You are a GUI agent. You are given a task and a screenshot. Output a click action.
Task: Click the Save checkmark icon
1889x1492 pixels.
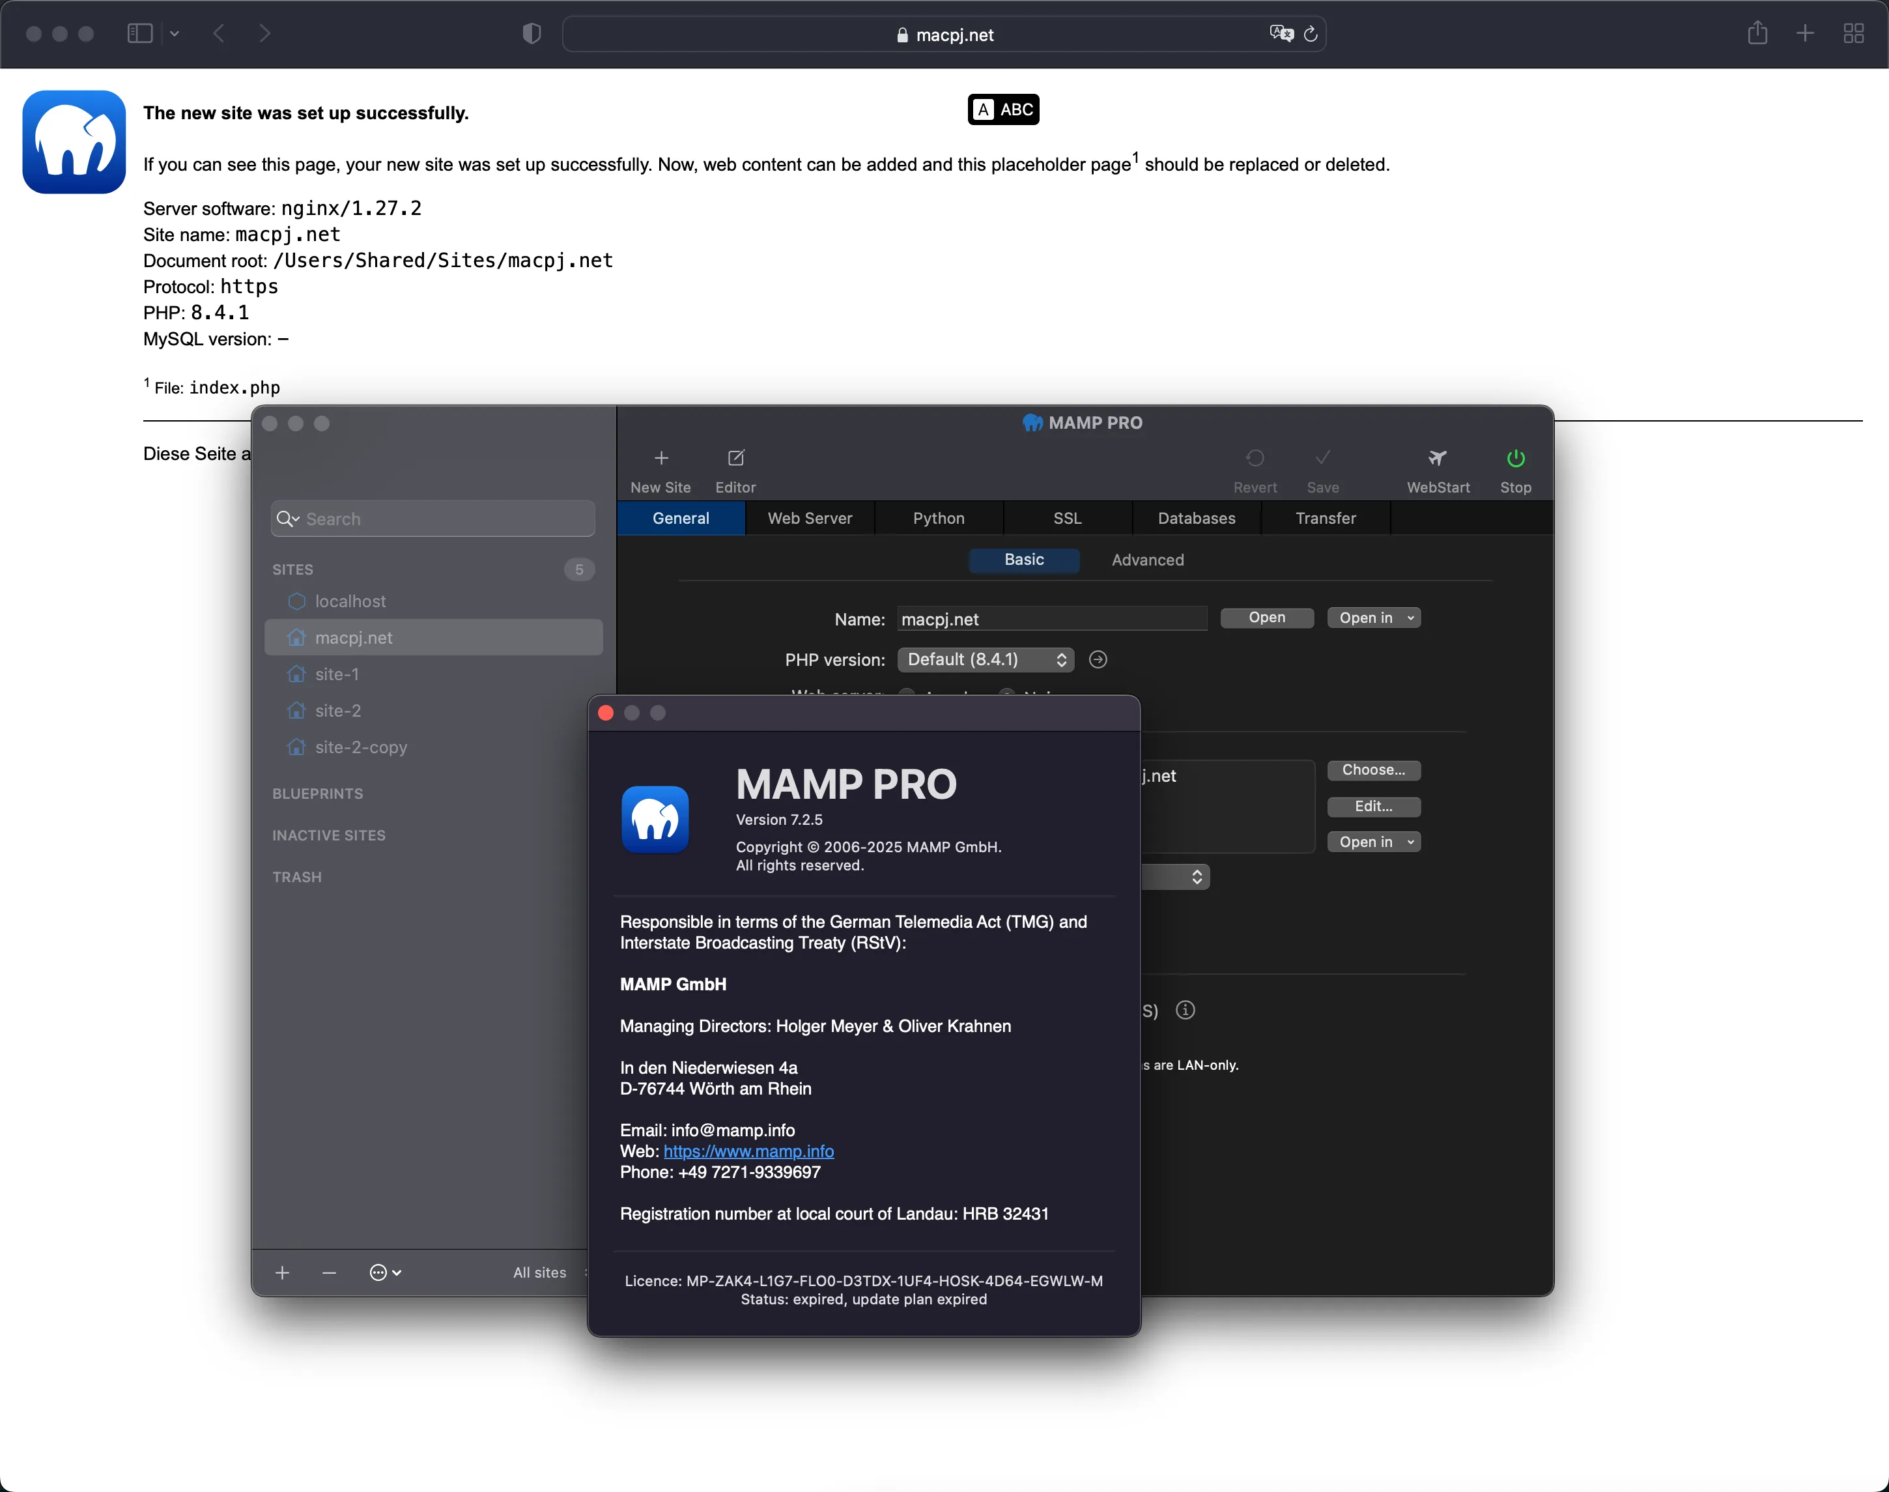pos(1322,458)
